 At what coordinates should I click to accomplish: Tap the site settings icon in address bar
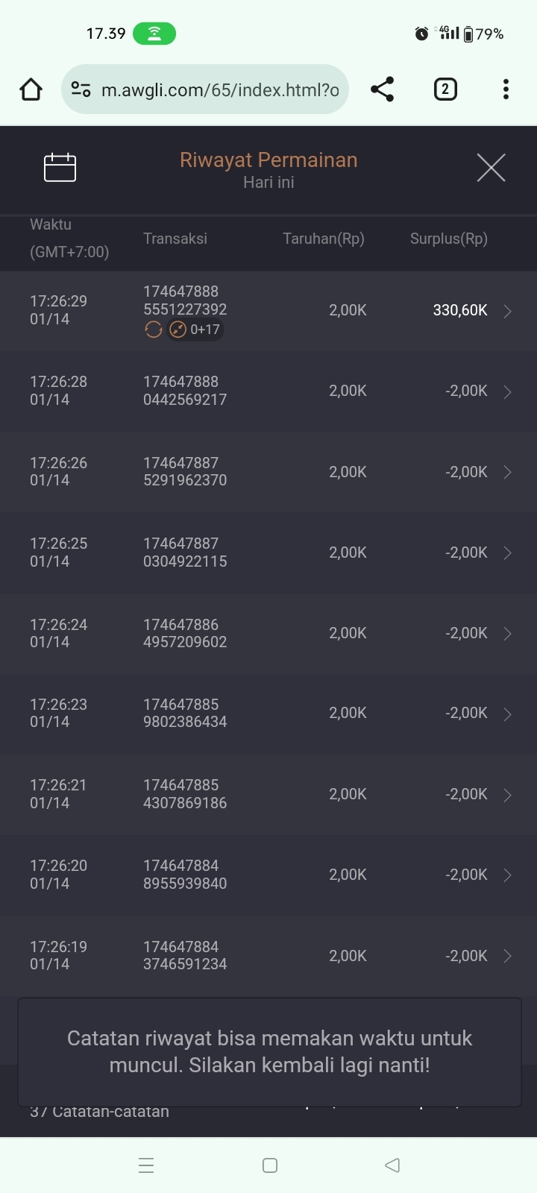click(81, 89)
